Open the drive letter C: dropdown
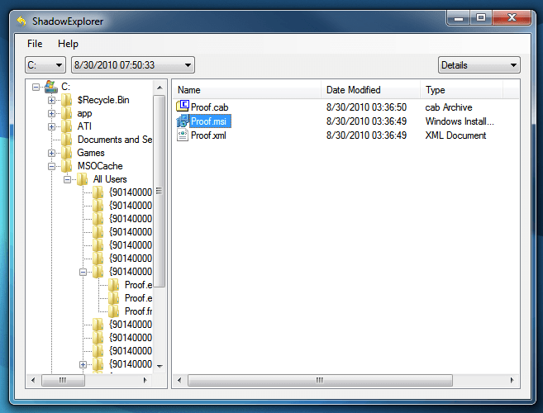543x413 pixels. [45, 65]
